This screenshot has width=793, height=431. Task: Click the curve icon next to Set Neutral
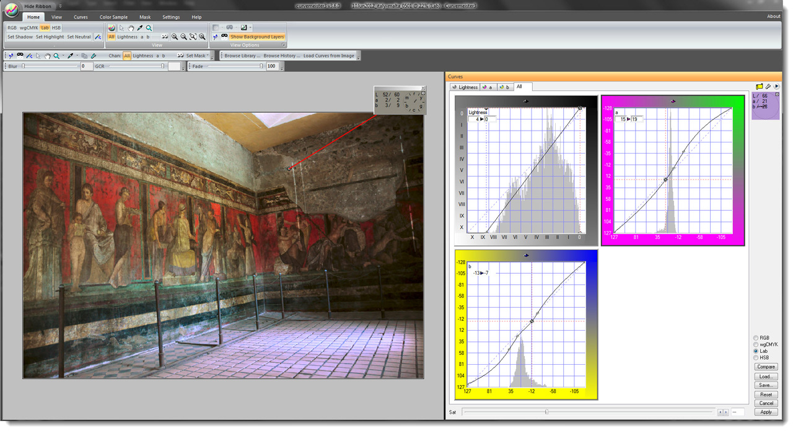click(x=98, y=37)
